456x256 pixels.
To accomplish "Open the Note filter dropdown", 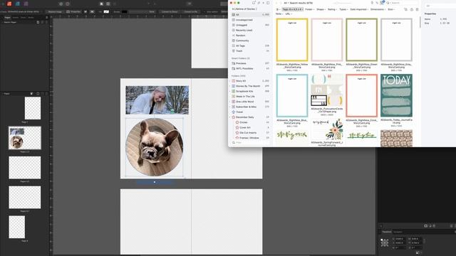I will 279,14.
